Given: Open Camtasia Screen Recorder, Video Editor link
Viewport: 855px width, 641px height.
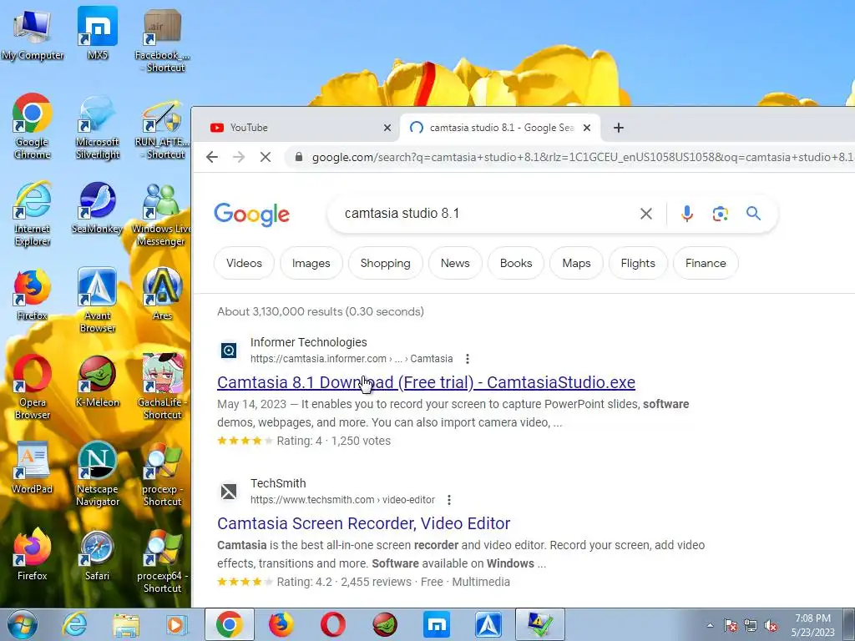Looking at the screenshot, I should click(364, 523).
